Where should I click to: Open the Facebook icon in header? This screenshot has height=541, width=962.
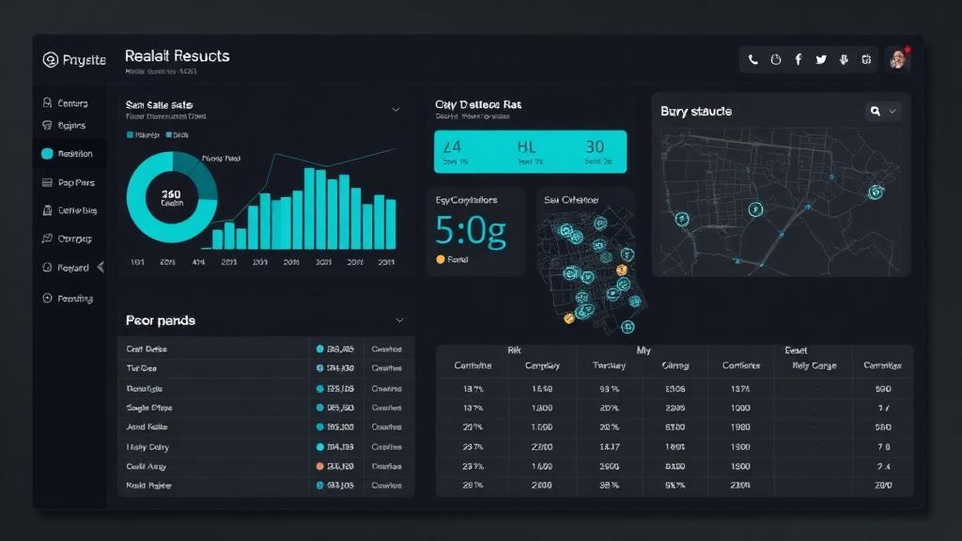click(799, 59)
